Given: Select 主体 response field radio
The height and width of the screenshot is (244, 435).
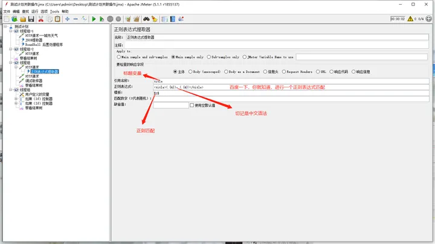Looking at the screenshot, I should coord(175,72).
